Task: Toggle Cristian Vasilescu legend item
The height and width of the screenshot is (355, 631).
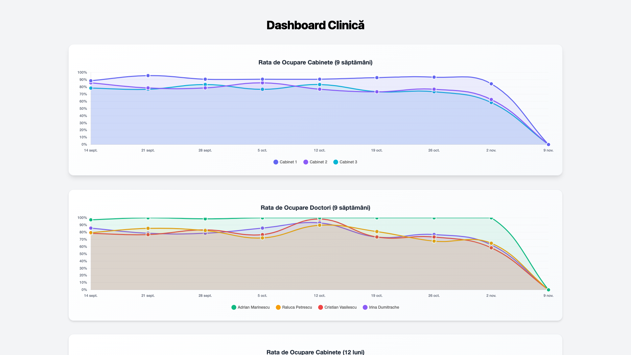Action: point(337,307)
